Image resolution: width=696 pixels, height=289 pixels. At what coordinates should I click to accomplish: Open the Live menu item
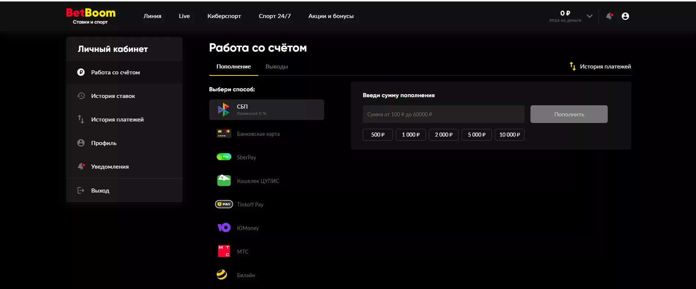click(x=184, y=16)
